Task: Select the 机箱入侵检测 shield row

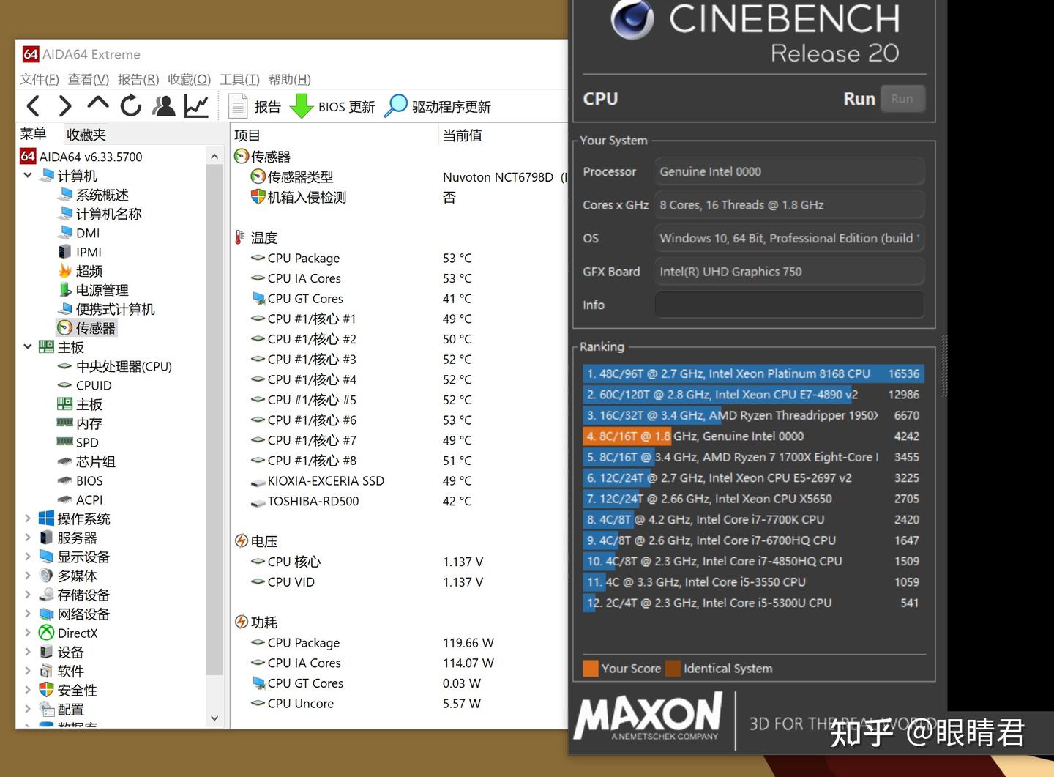Action: pos(298,197)
